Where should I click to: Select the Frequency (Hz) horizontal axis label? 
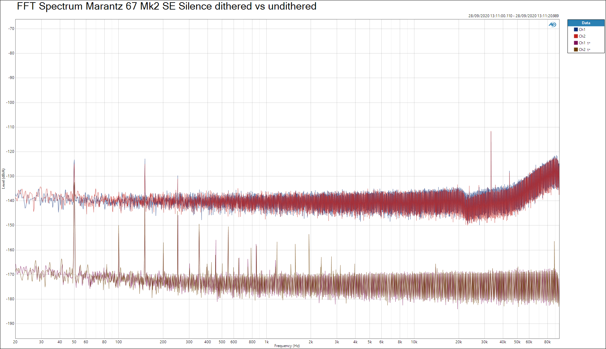pyautogui.click(x=287, y=346)
